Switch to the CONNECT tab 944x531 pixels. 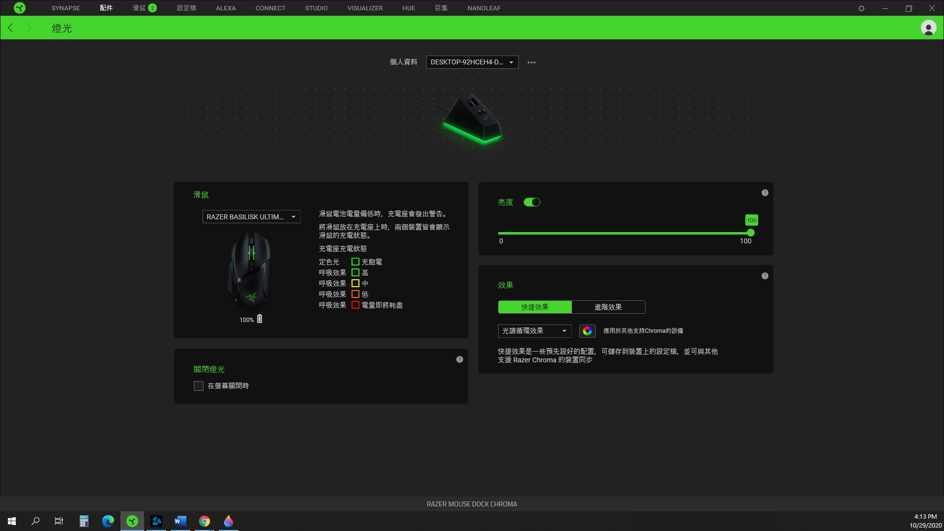click(x=270, y=8)
